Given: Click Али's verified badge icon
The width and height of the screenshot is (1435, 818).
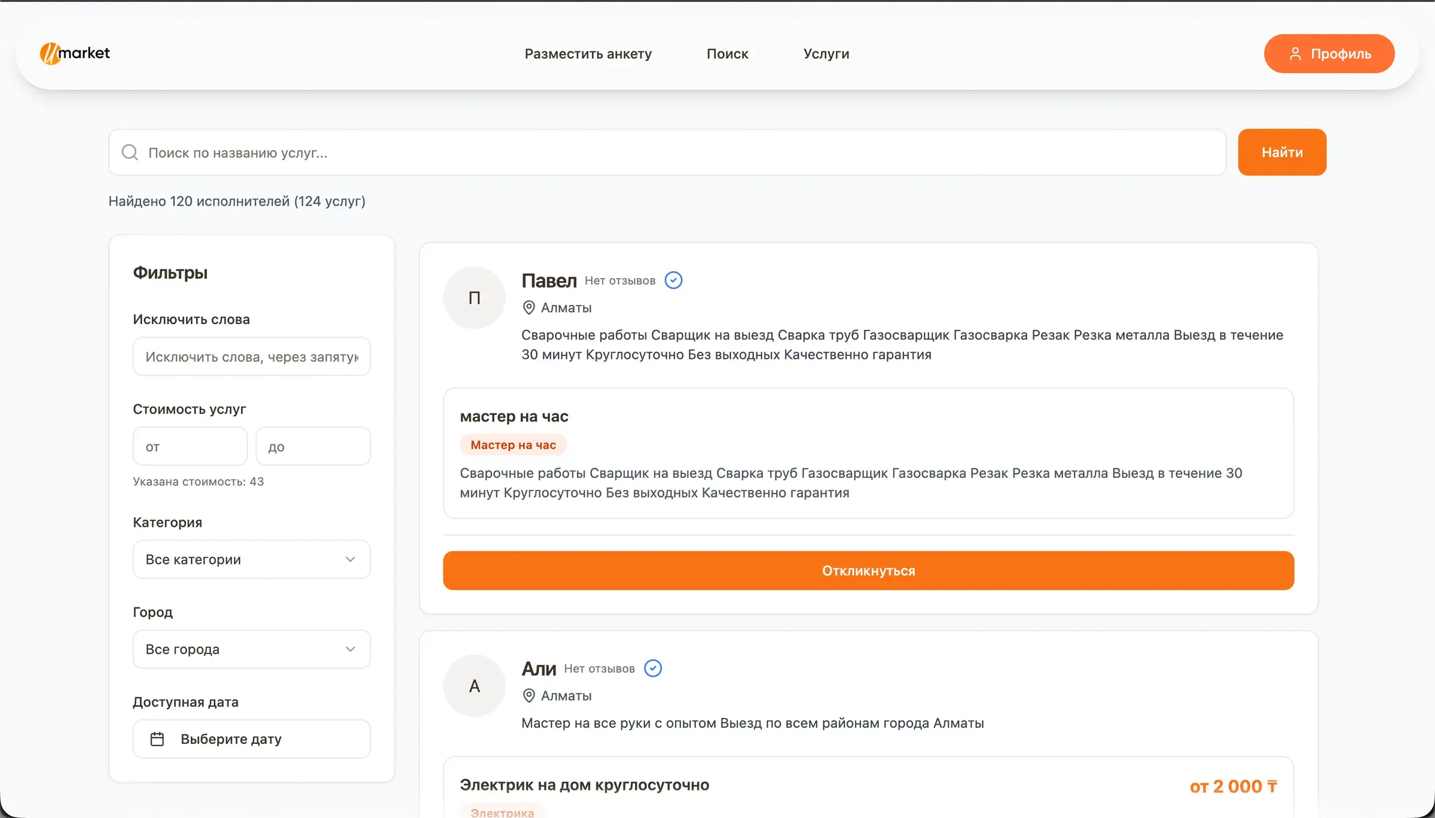Looking at the screenshot, I should click(653, 669).
